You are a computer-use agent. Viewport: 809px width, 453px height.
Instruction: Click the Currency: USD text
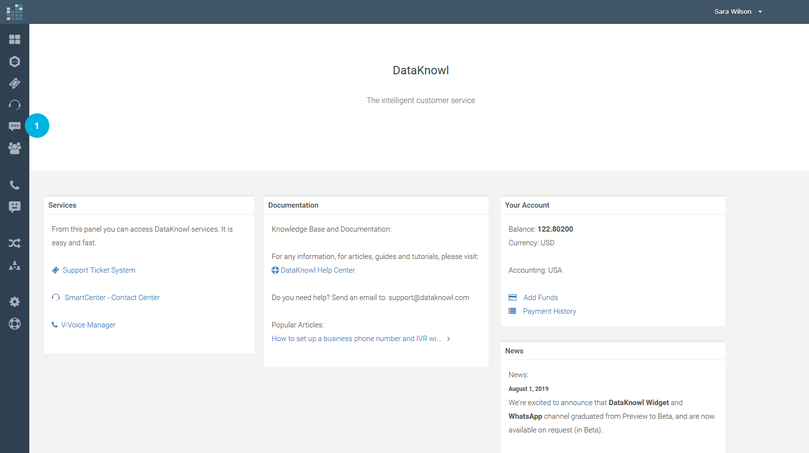click(x=532, y=243)
